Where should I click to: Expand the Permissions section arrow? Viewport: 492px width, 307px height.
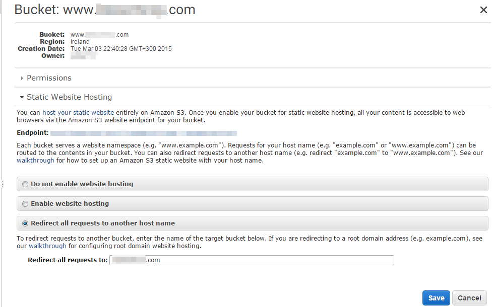point(22,78)
